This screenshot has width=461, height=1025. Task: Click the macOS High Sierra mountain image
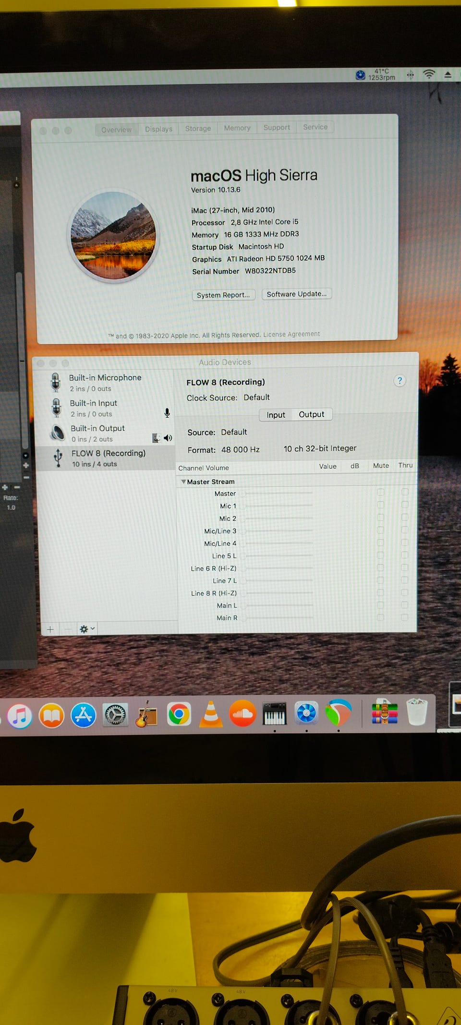(x=113, y=235)
